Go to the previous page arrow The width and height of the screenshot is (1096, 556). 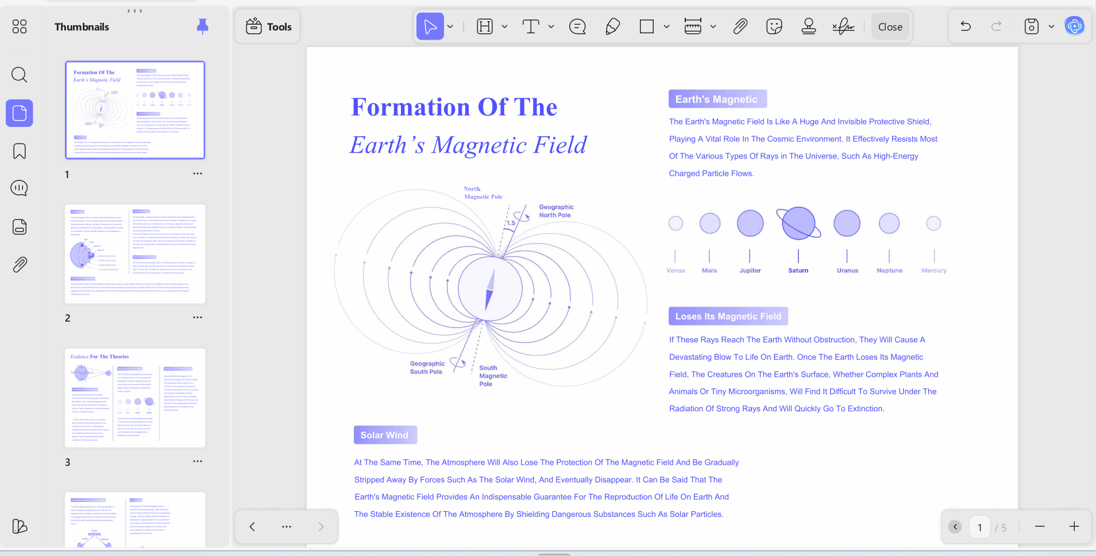pyautogui.click(x=252, y=527)
